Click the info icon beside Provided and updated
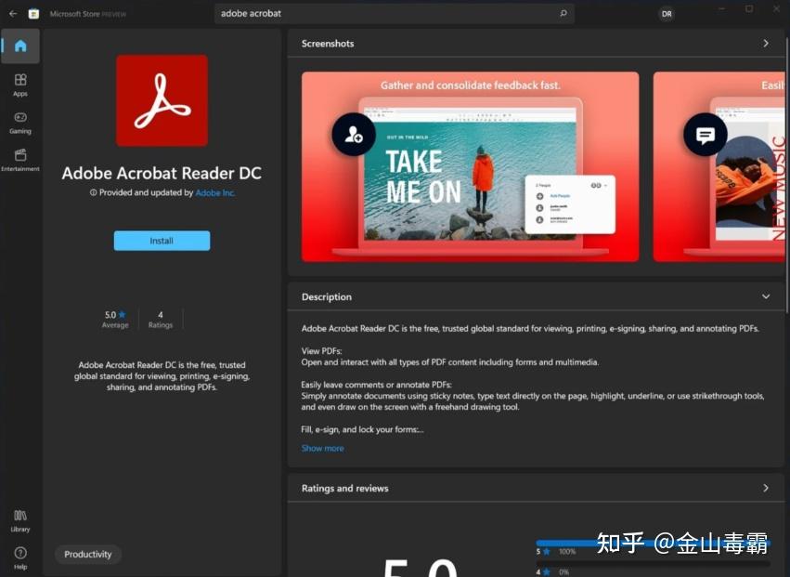Image resolution: width=790 pixels, height=577 pixels. pyautogui.click(x=93, y=192)
